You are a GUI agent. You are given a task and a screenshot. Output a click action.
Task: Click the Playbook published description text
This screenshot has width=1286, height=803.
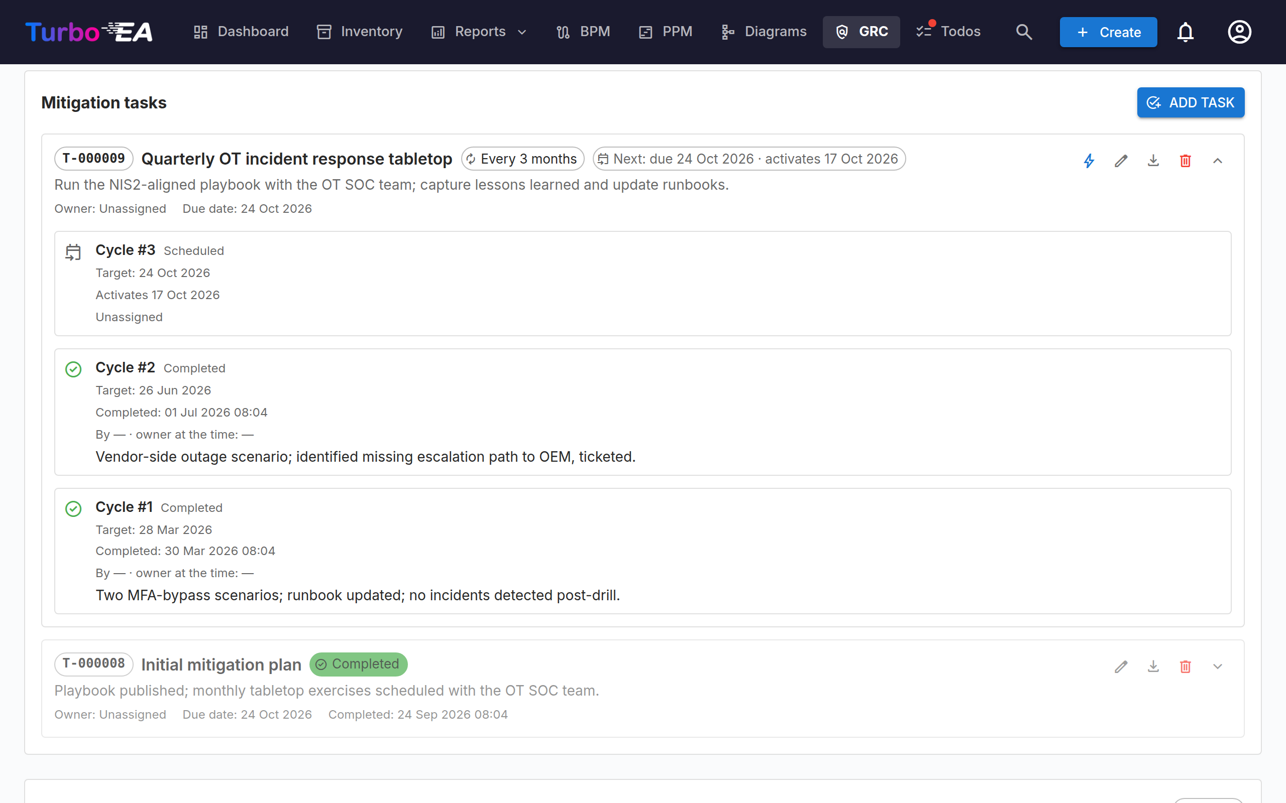coord(327,691)
